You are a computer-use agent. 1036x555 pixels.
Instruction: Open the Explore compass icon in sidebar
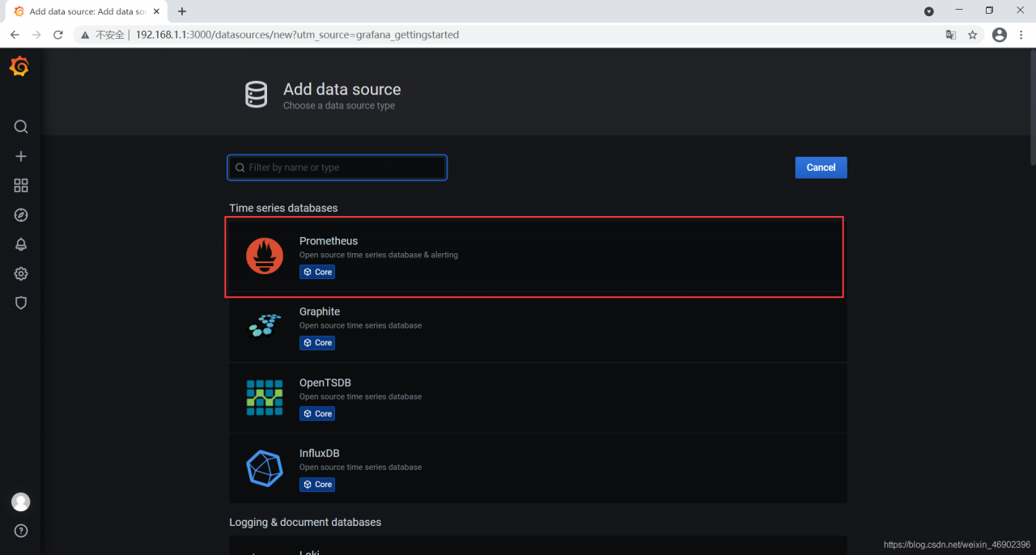pyautogui.click(x=21, y=215)
